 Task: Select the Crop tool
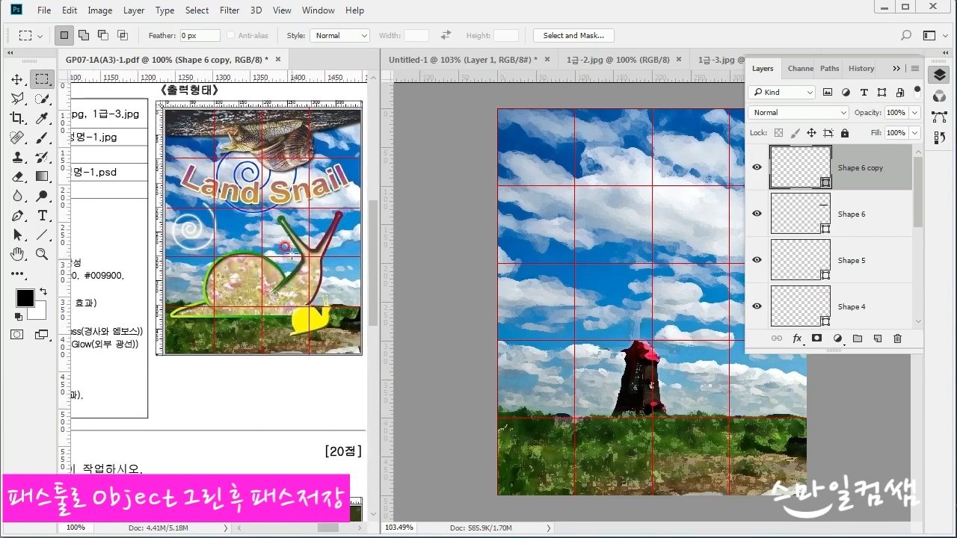point(17,118)
